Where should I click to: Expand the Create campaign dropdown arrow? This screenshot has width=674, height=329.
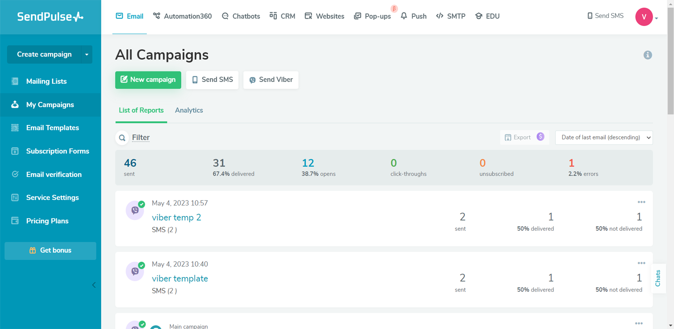pyautogui.click(x=87, y=54)
